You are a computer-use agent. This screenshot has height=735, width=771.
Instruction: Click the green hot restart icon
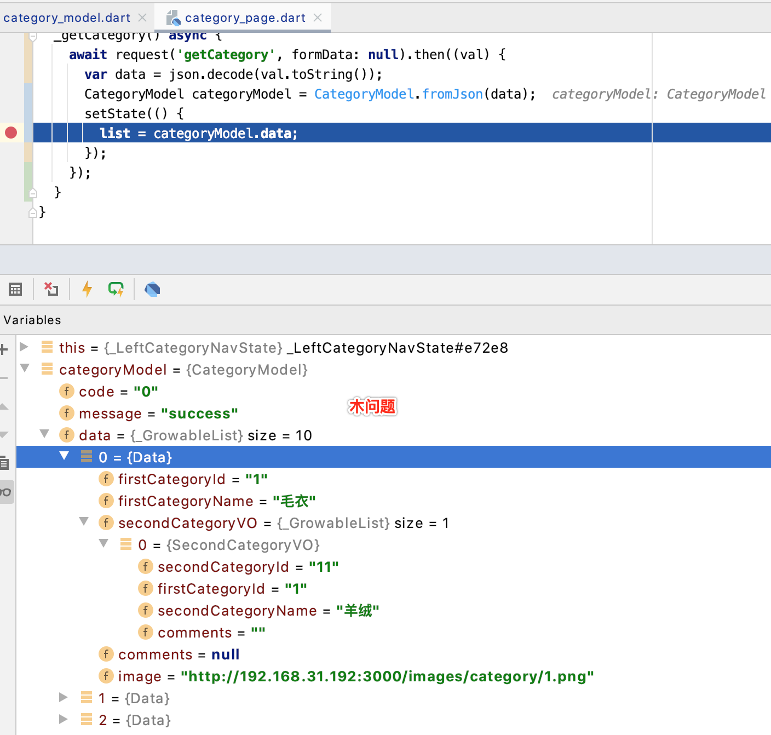tap(116, 289)
